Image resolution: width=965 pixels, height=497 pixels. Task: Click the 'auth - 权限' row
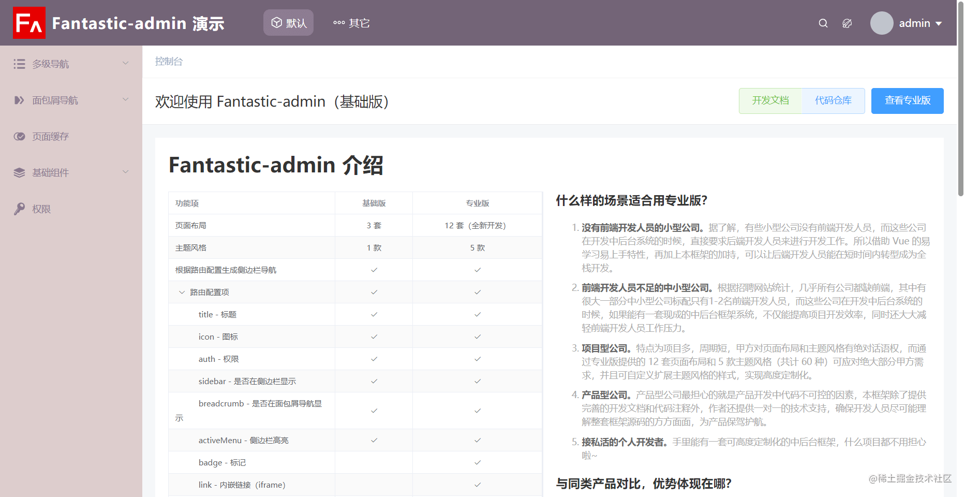tap(355, 359)
